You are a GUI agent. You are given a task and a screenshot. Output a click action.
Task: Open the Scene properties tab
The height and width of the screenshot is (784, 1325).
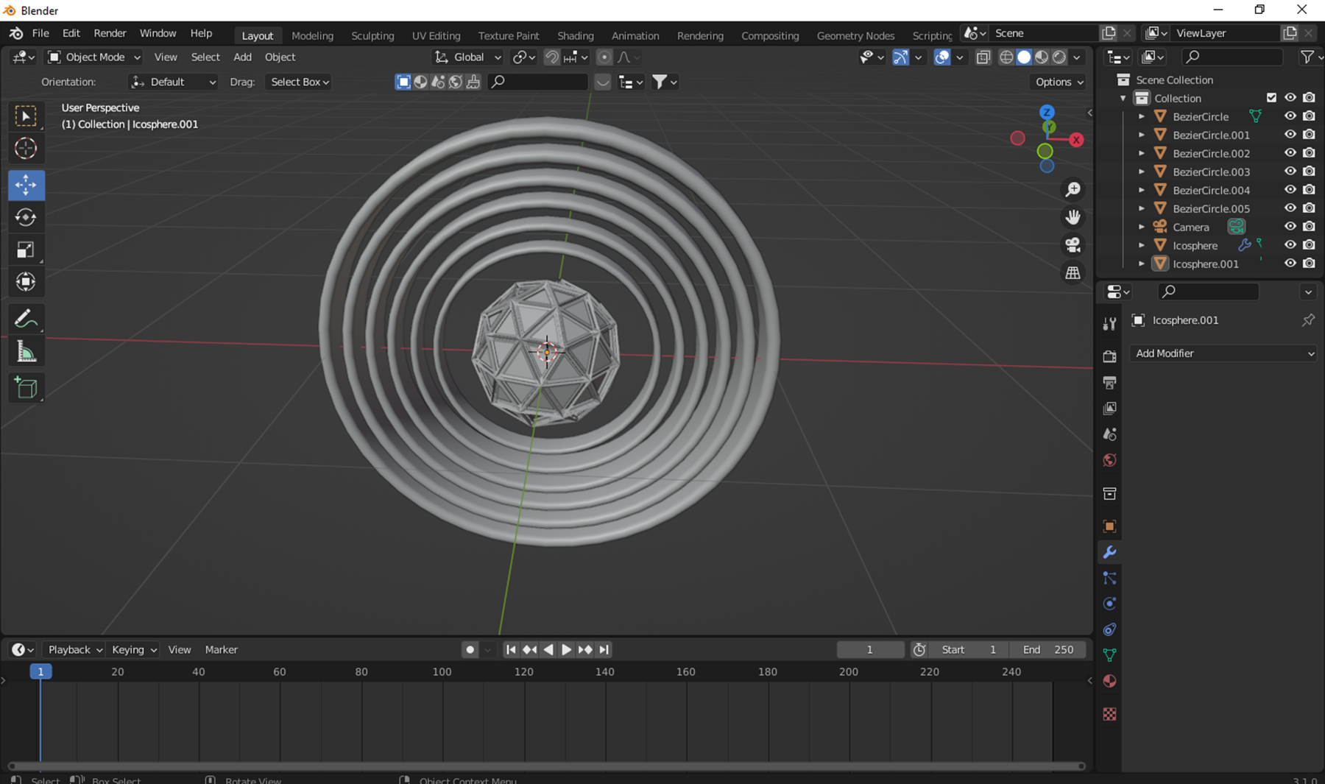pyautogui.click(x=1109, y=434)
